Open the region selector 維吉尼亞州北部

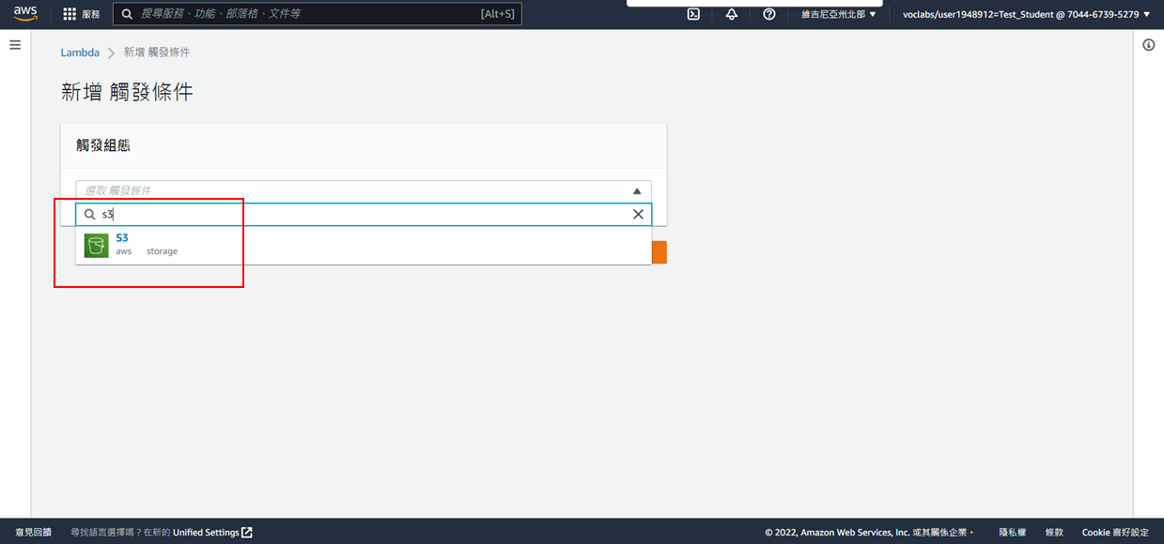tap(839, 14)
